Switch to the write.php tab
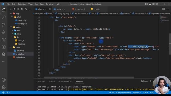Viewport: 171px width, 96px height. (61, 9)
